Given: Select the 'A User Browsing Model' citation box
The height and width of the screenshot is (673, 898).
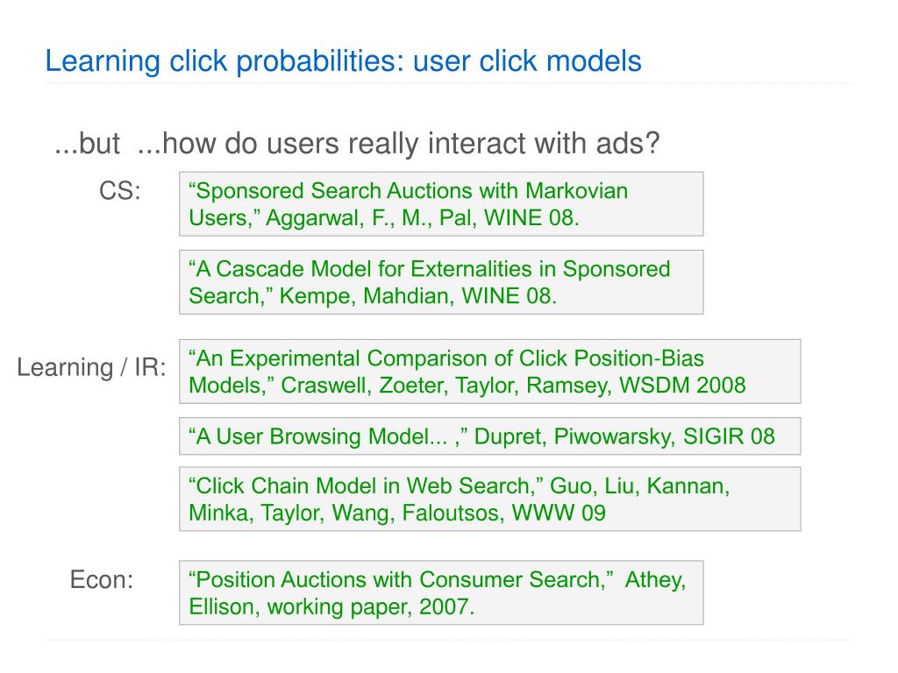Looking at the screenshot, I should tap(489, 436).
